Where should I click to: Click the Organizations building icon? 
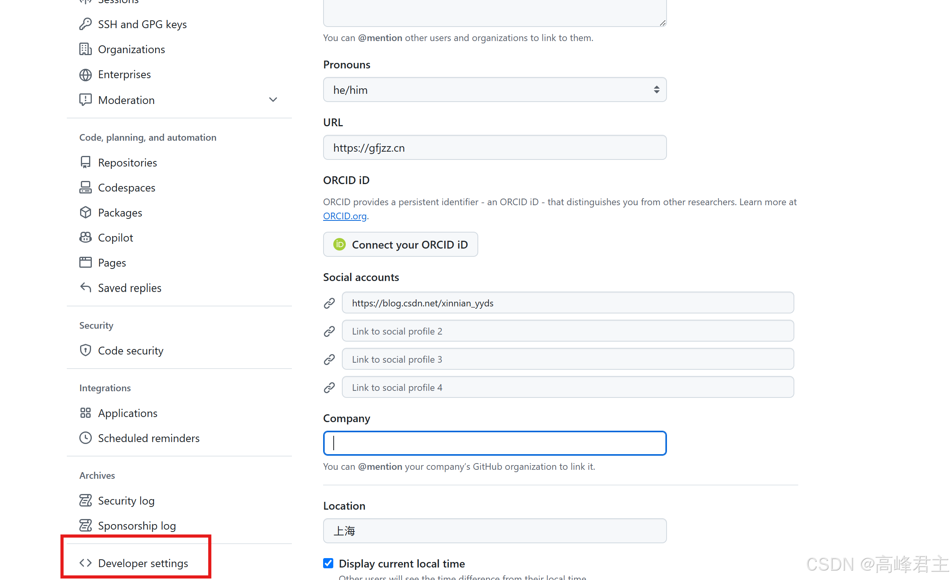[x=85, y=49]
